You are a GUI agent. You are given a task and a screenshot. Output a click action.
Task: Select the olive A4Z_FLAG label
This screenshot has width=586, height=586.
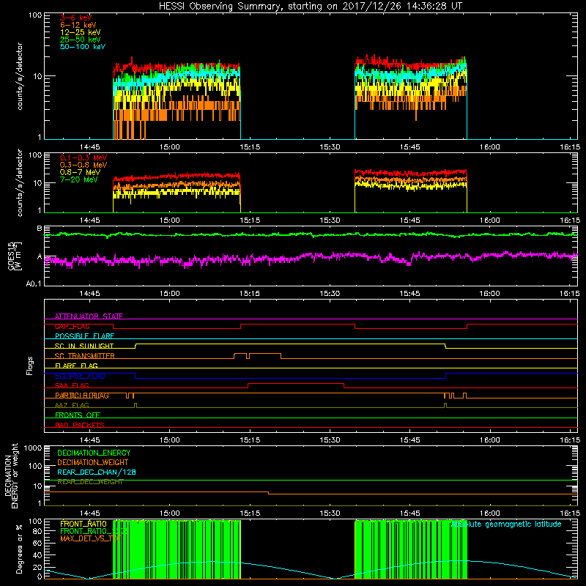[x=72, y=405]
